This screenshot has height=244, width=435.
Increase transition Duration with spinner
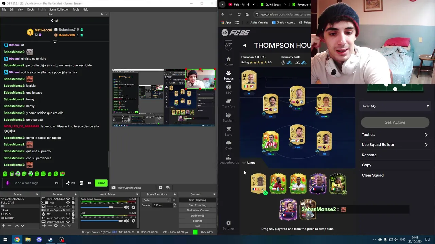tap(175, 204)
